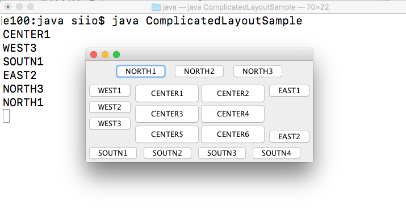Viewport: 406px width, 213px height.
Task: Close the Java layout sample window
Action: [x=94, y=55]
